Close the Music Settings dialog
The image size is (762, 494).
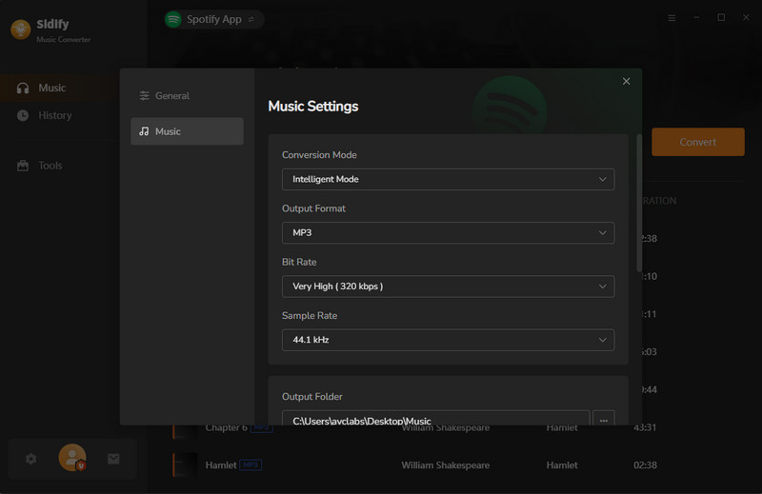626,81
